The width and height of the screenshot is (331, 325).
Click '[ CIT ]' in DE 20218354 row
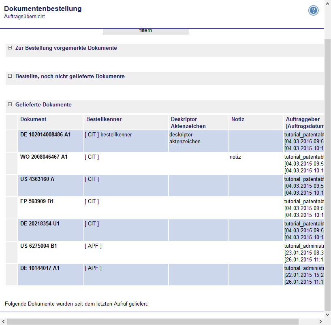92,223
